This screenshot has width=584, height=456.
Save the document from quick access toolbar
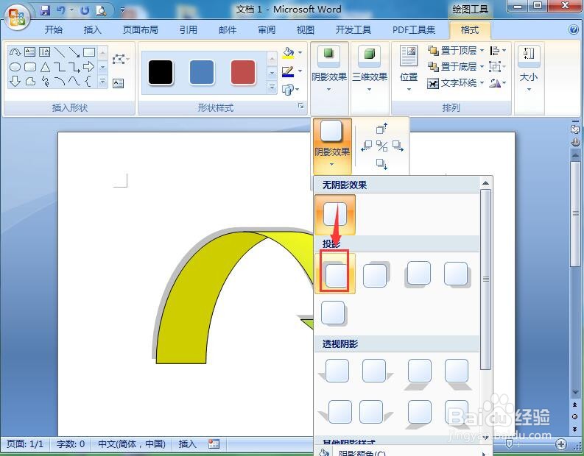46,10
